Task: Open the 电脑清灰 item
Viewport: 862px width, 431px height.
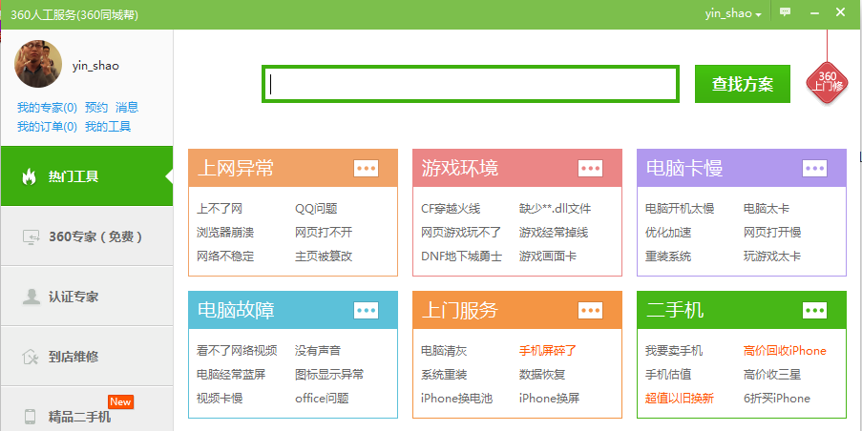Action: [x=444, y=350]
